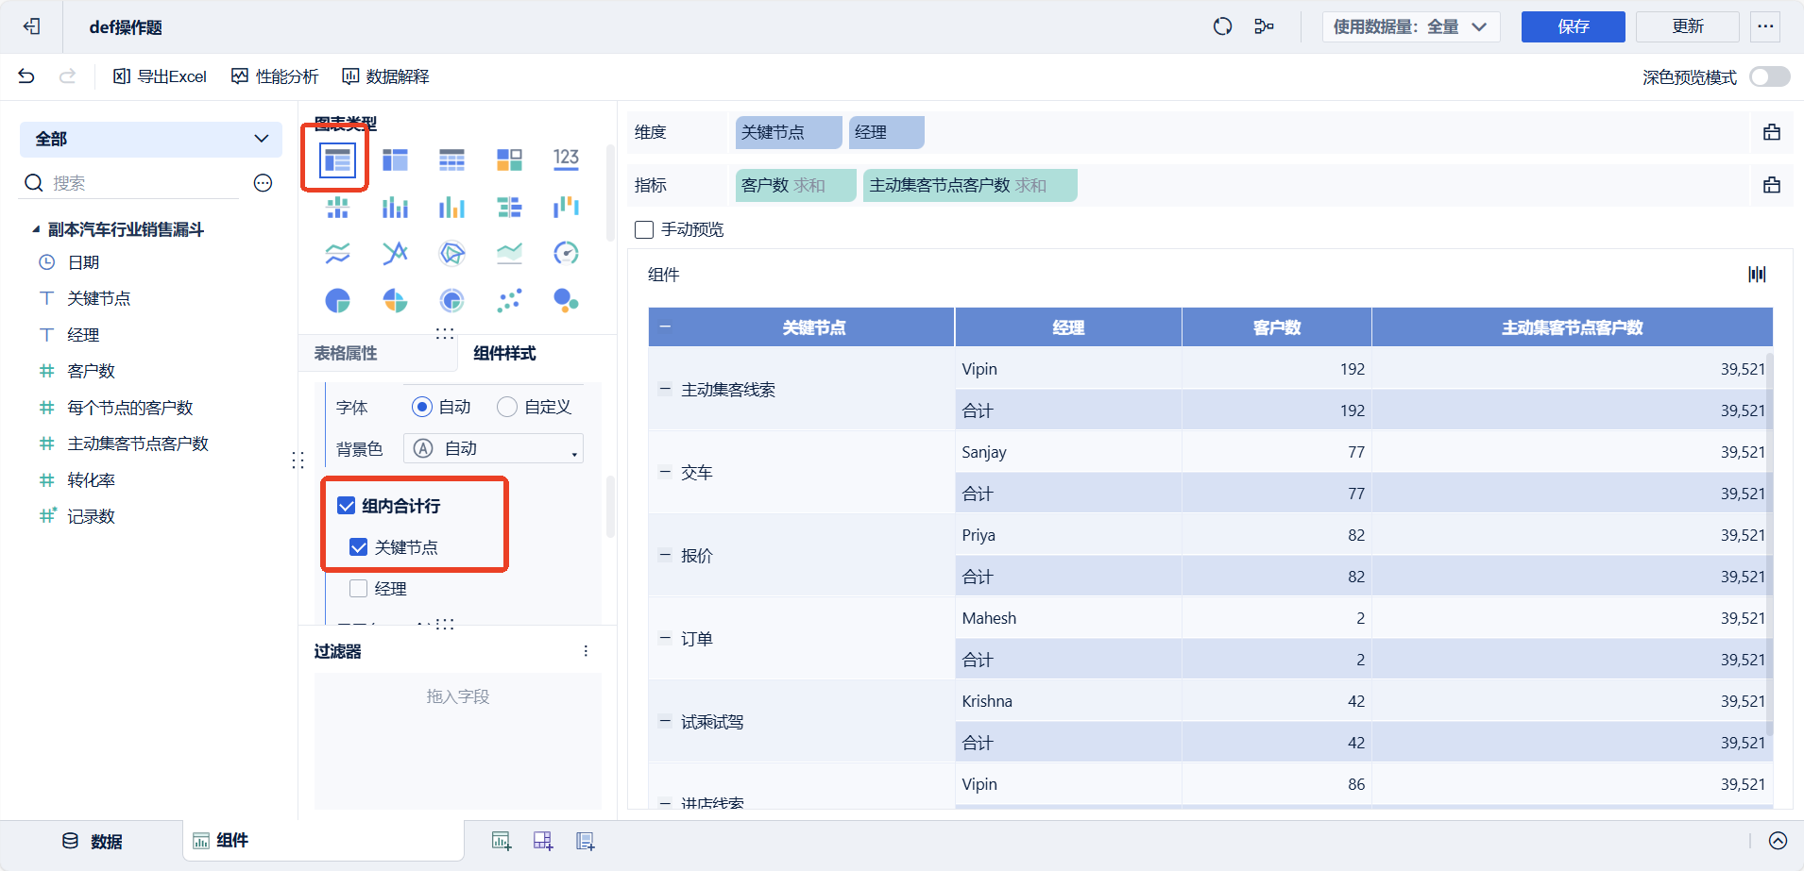The width and height of the screenshot is (1804, 871).
Task: Select the partitioned line chart type
Action: 337,253
